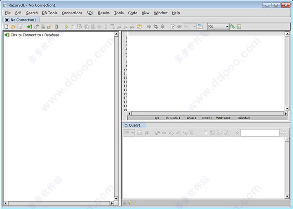Click the WRITABLE status indicator
The height and width of the screenshot is (209, 293).
[223, 118]
